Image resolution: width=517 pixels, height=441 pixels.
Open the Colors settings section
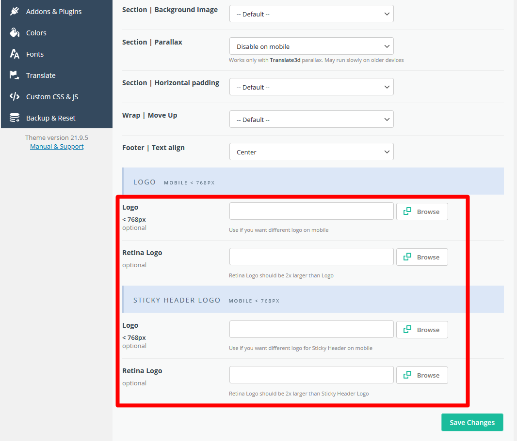pos(57,32)
